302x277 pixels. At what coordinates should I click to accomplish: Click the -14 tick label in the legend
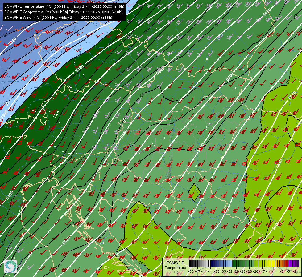click(269, 271)
